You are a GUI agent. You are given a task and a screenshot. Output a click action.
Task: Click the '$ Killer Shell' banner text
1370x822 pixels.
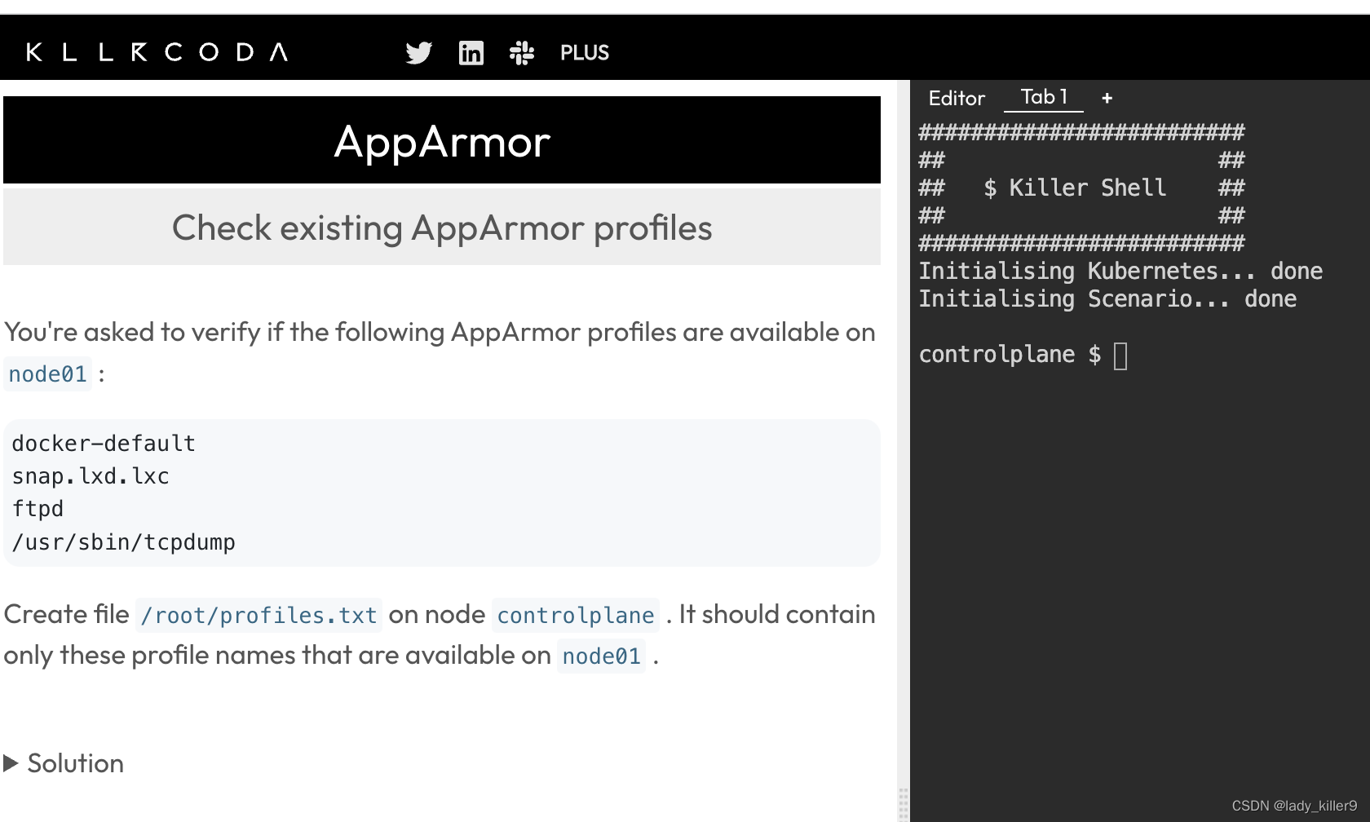point(1075,188)
